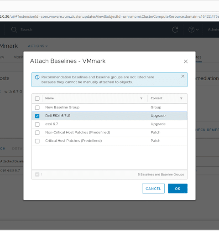The width and height of the screenshot is (219, 231).
Task: Click the Content column header
Action: pos(156,98)
